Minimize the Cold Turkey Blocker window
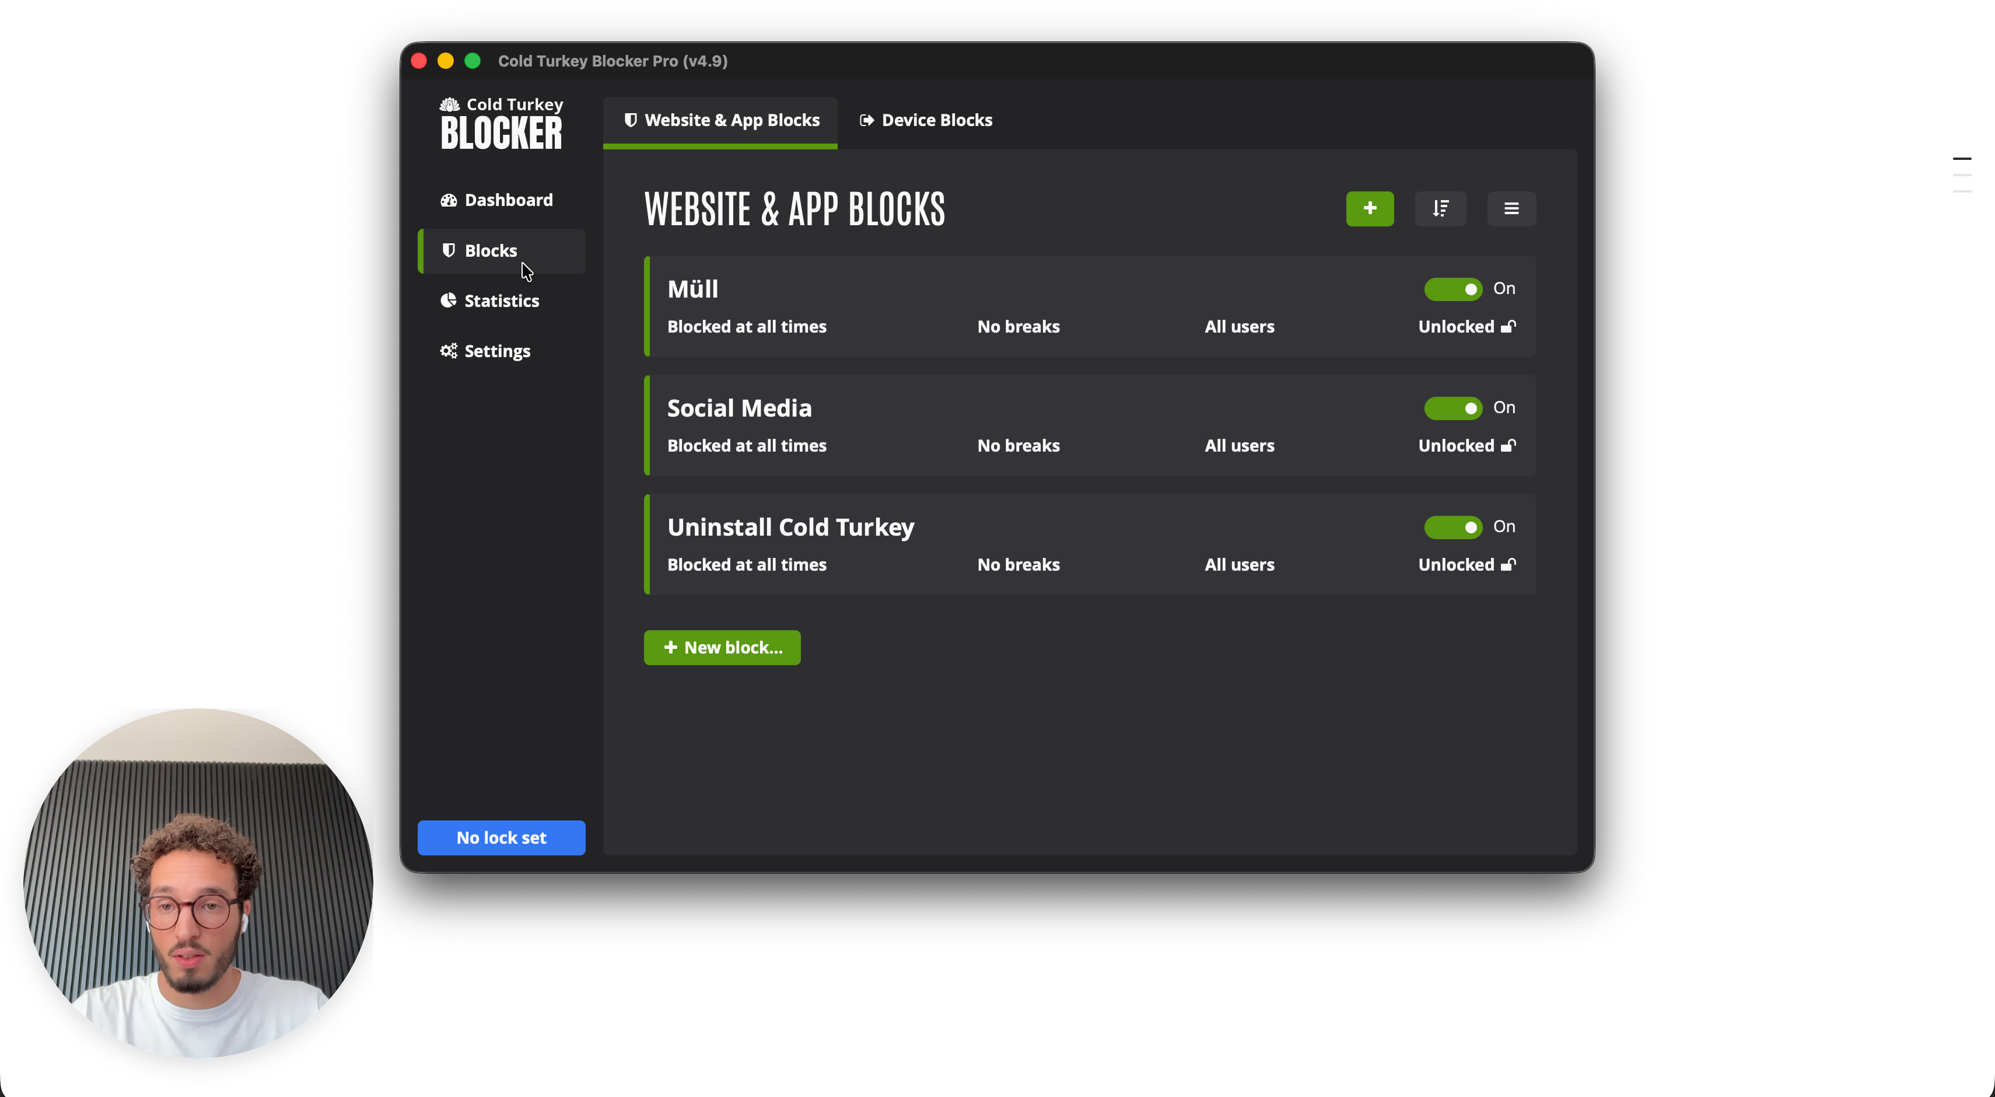This screenshot has height=1097, width=1995. 445,61
